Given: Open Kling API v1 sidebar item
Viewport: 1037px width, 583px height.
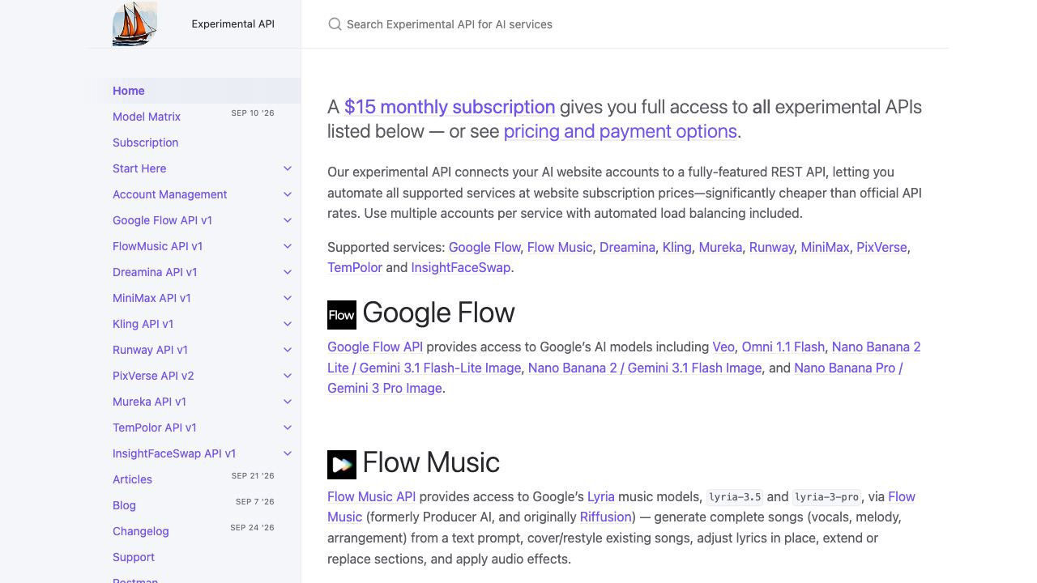Looking at the screenshot, I should (143, 324).
